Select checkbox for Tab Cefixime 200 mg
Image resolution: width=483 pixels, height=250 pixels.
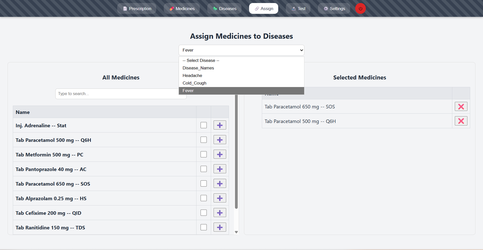coord(204,213)
